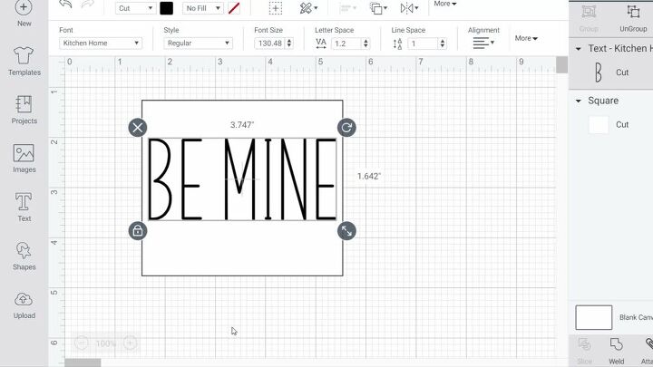Click the rotate handle on text box
Viewport: 653px width, 367px height.
(x=346, y=128)
